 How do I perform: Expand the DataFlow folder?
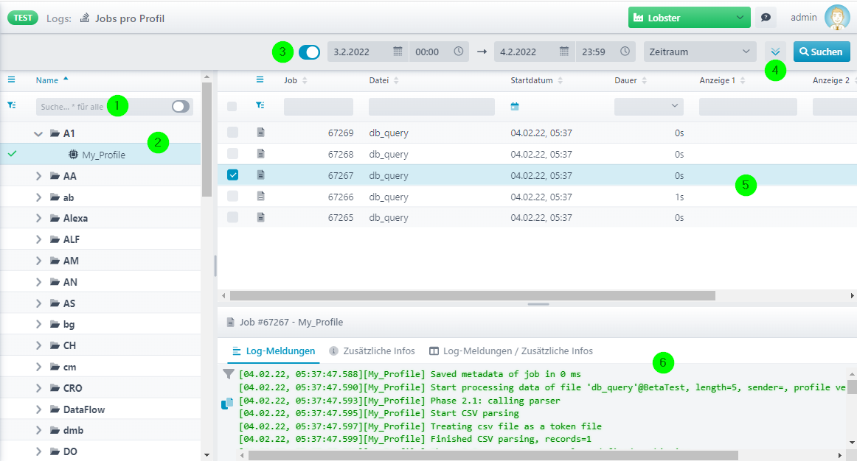pos(38,409)
